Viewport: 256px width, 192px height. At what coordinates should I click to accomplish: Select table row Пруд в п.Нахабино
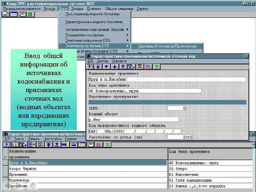pyautogui.click(x=88, y=163)
